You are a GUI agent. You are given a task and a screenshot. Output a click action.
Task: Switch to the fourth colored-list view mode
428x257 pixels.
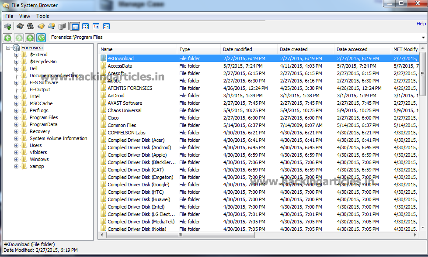tap(107, 27)
